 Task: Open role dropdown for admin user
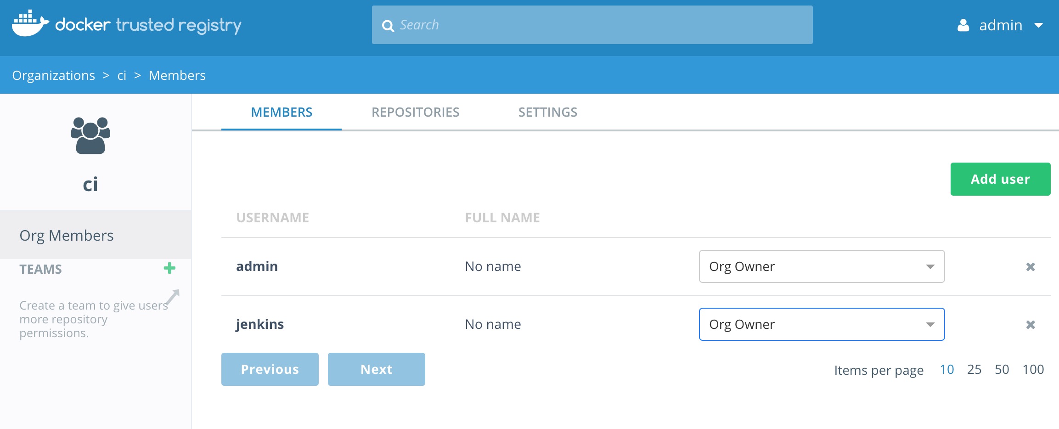(x=822, y=266)
